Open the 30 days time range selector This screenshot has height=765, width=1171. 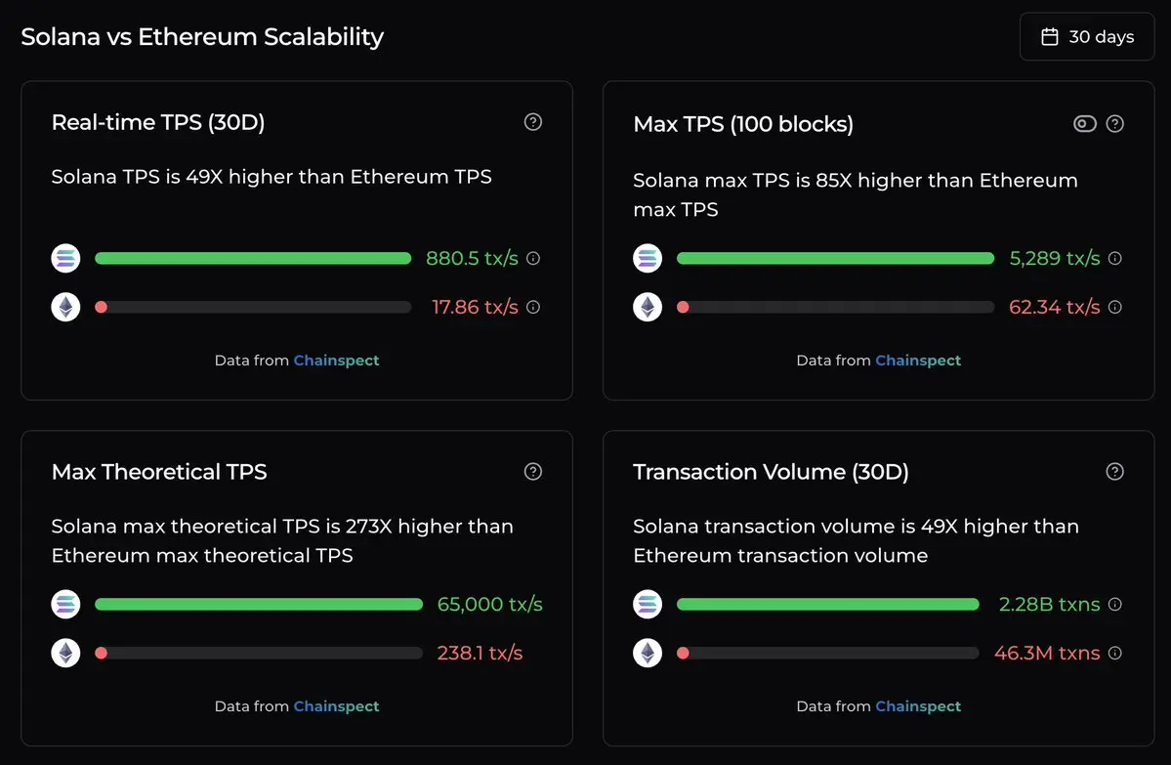pos(1087,37)
